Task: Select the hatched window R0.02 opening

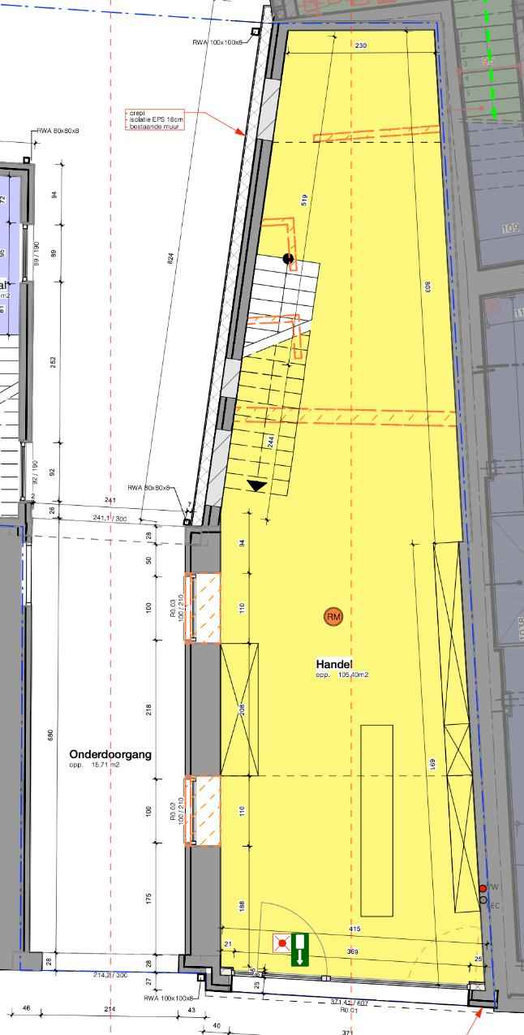Action: tap(203, 811)
